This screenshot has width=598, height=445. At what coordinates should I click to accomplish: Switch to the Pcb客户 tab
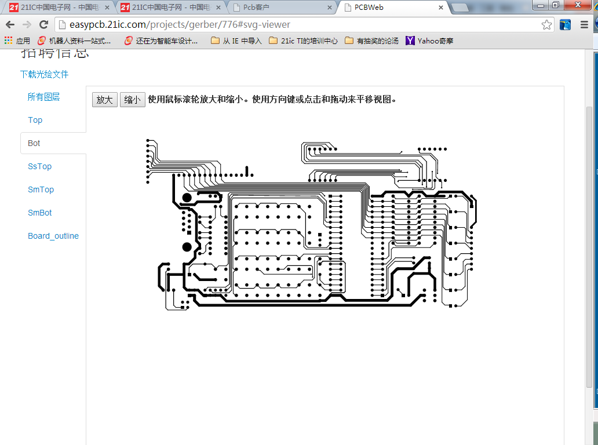(x=282, y=8)
